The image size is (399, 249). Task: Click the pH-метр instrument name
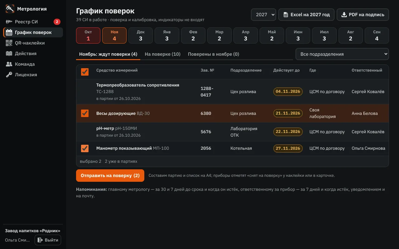tap(105, 128)
